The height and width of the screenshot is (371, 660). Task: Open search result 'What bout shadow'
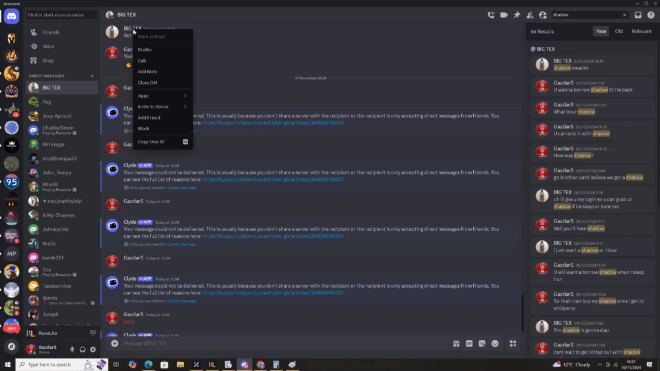click(x=593, y=108)
